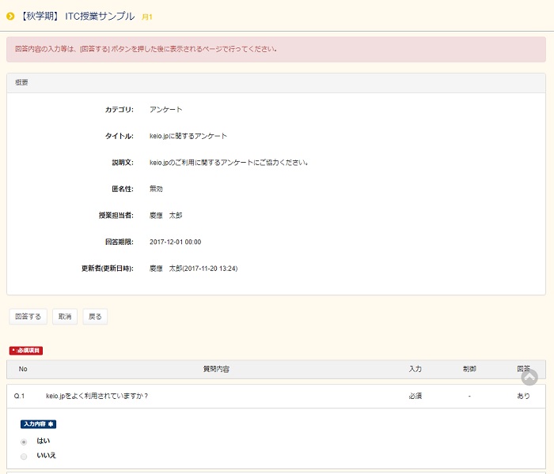Click the いいえ option label text

pos(47,456)
